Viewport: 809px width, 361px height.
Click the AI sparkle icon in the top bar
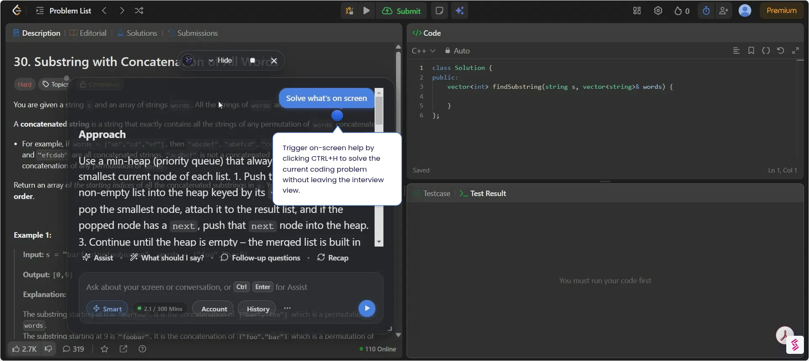click(x=460, y=11)
